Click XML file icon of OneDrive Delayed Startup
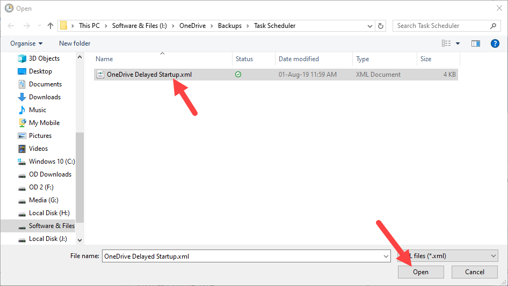The image size is (508, 286). [100, 75]
